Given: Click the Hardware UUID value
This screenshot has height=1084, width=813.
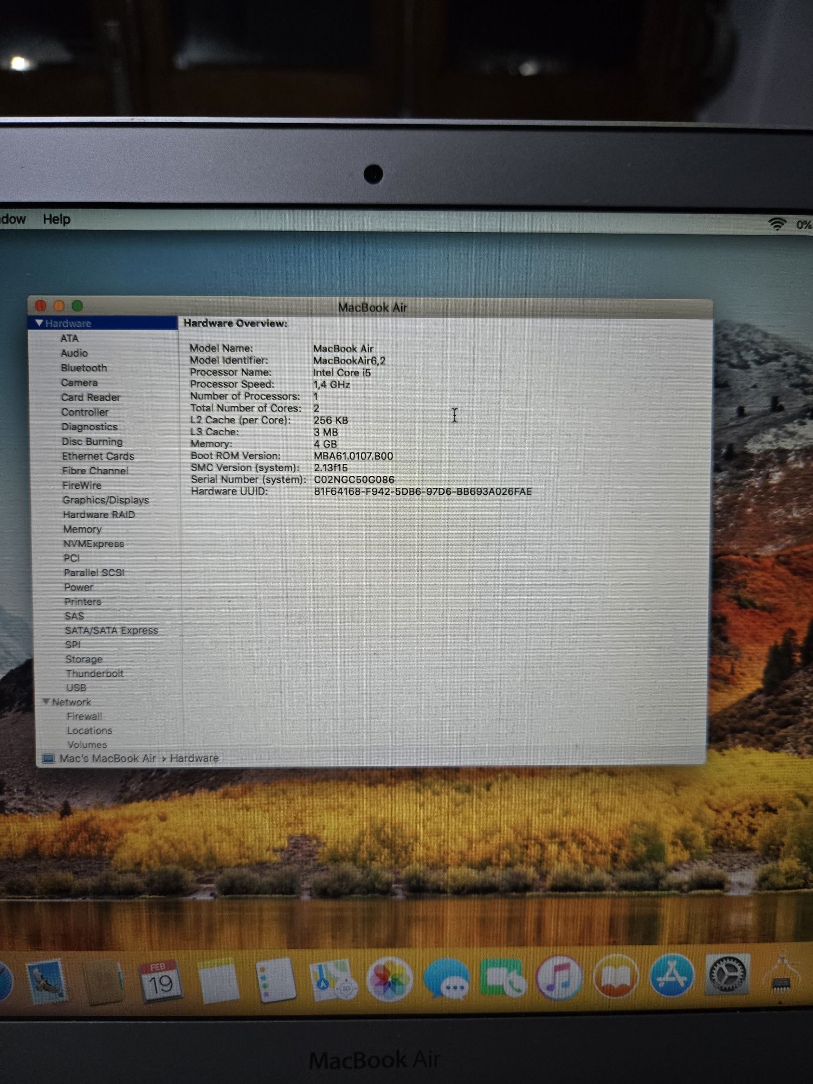Looking at the screenshot, I should pos(423,492).
